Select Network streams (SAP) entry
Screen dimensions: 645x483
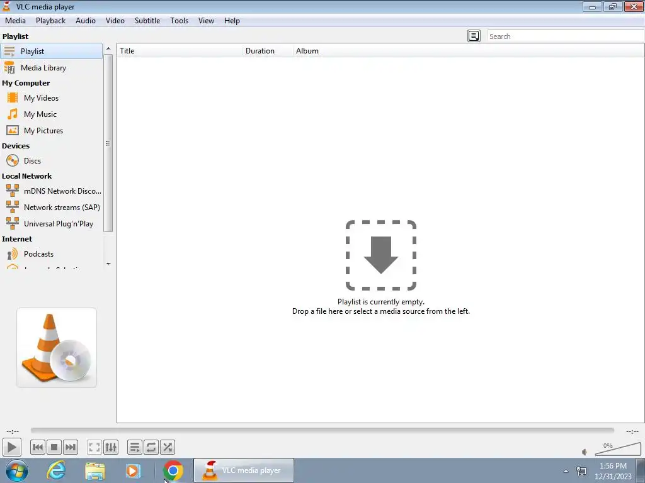(x=52, y=208)
